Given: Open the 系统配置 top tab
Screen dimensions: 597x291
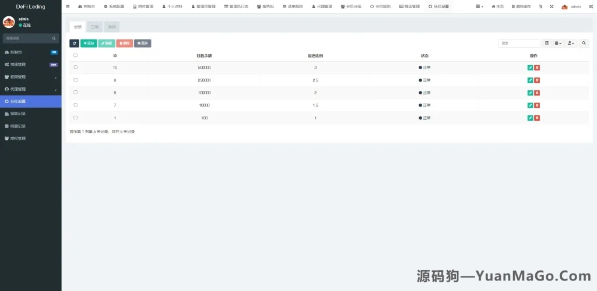Looking at the screenshot, I should (x=114, y=7).
